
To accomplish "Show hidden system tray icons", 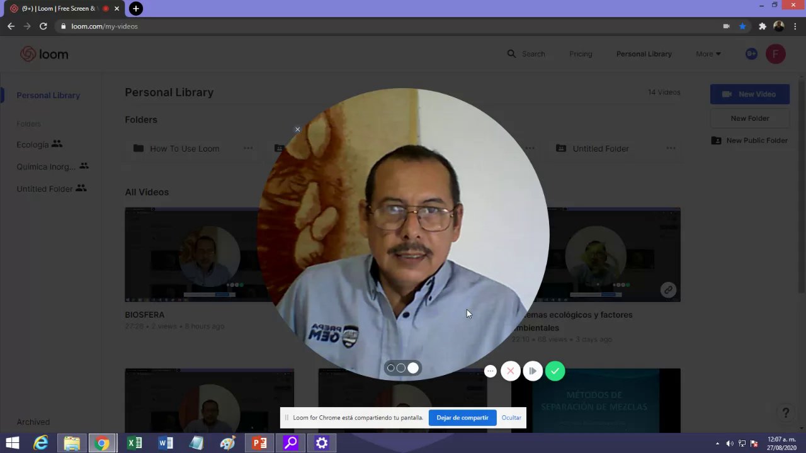I will tap(717, 444).
